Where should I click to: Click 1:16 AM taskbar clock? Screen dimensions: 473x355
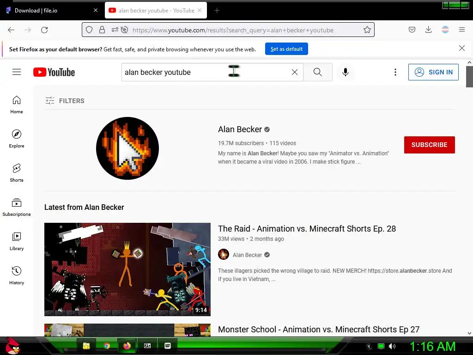[x=432, y=346]
